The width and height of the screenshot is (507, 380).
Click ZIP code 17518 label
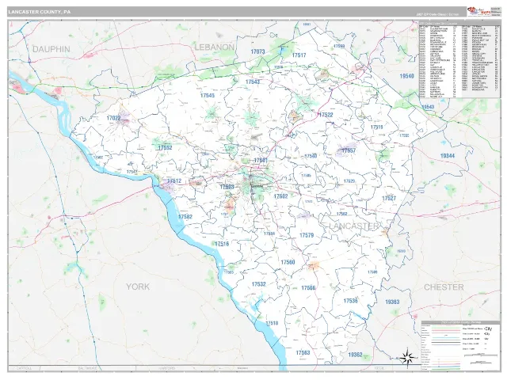point(272,323)
